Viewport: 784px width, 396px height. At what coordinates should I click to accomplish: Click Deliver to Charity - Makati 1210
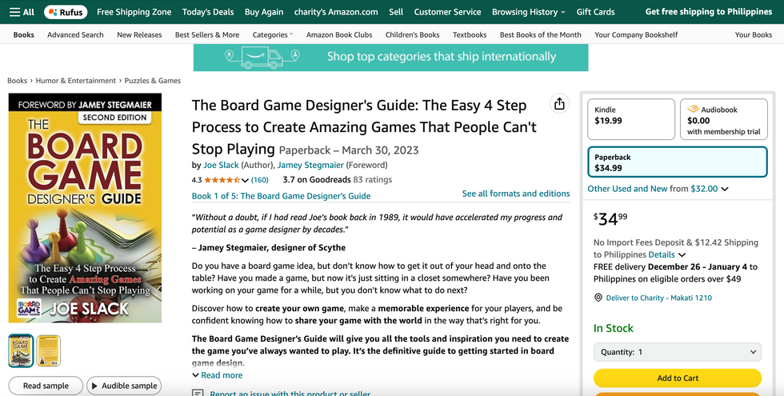coord(658,298)
